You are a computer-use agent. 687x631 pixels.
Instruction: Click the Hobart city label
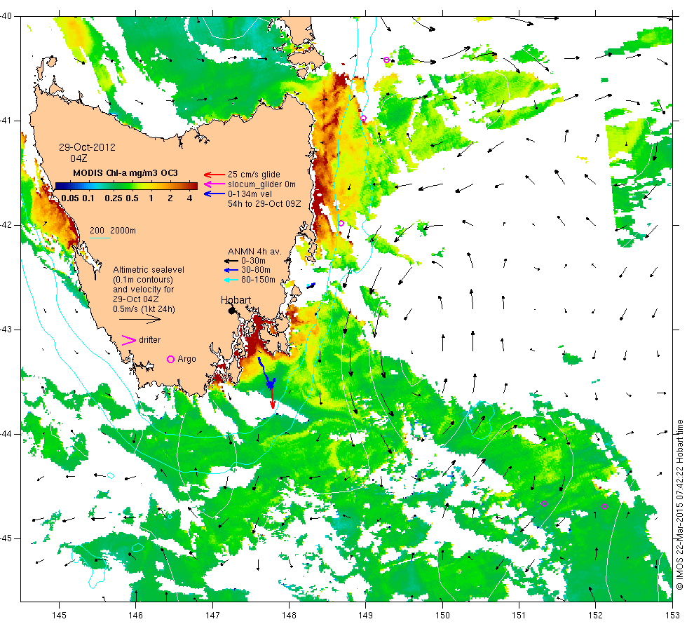pos(236,300)
